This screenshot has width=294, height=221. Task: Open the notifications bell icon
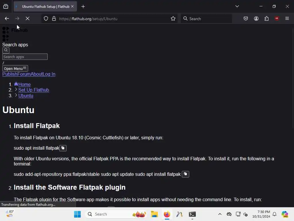[274, 214]
